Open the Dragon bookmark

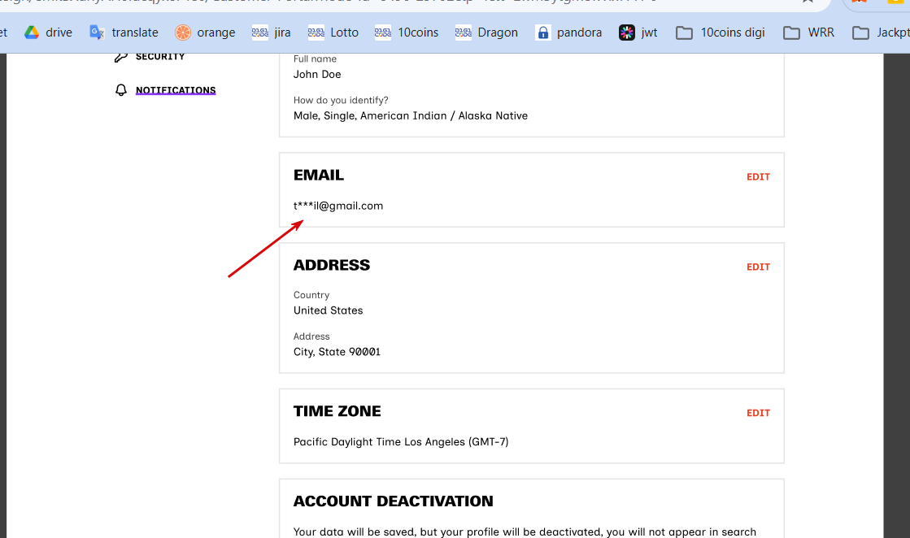pyautogui.click(x=486, y=33)
